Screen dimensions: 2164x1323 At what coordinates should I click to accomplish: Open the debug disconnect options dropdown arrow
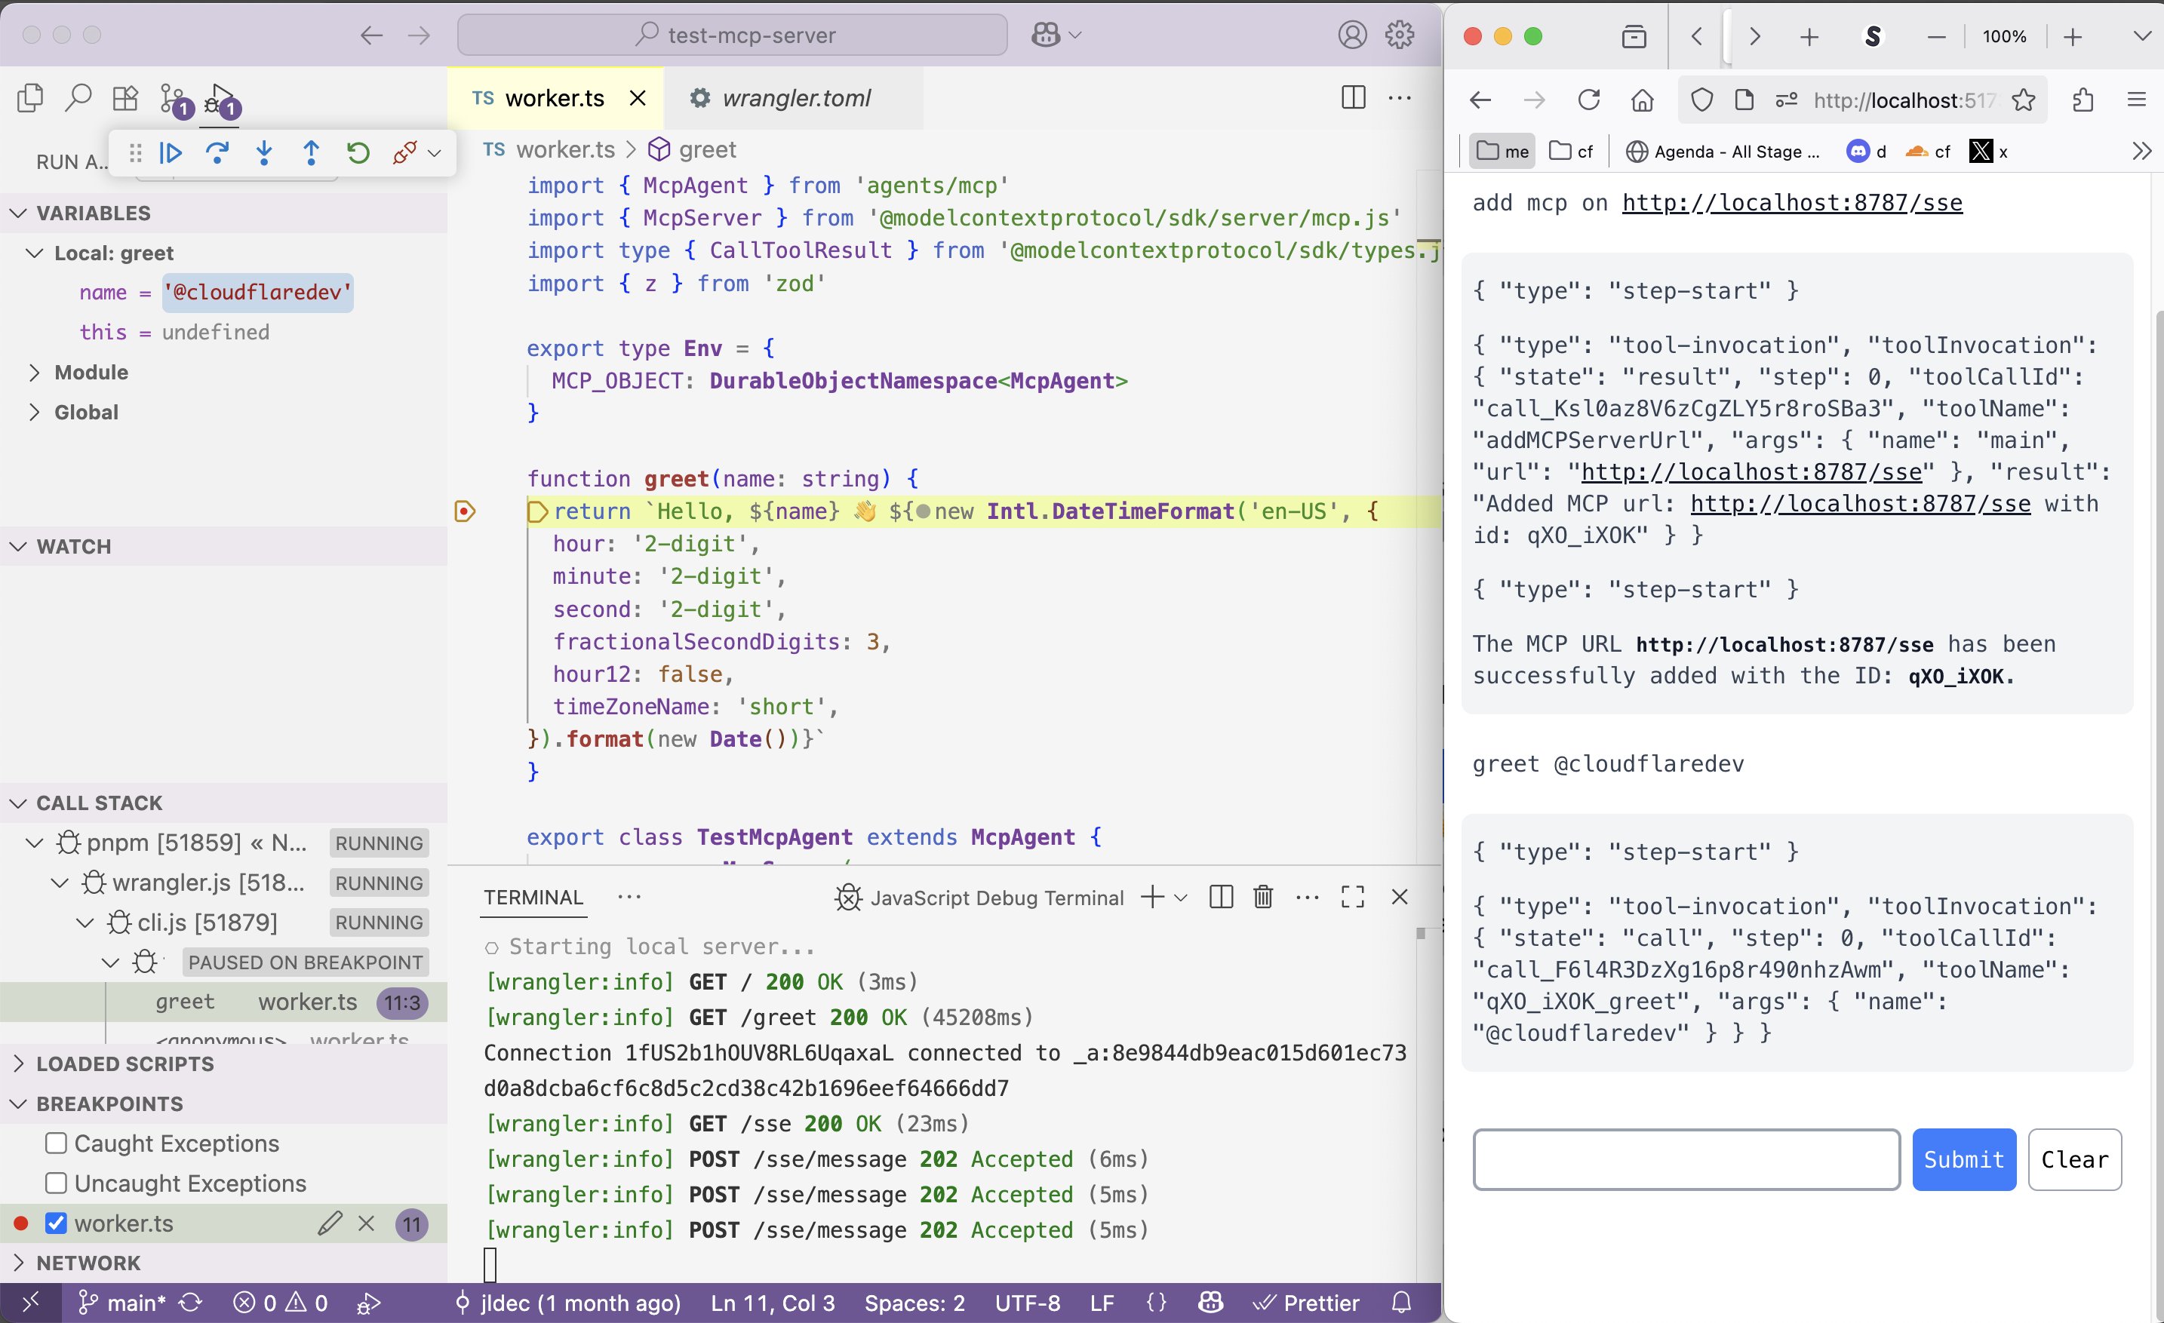point(434,154)
